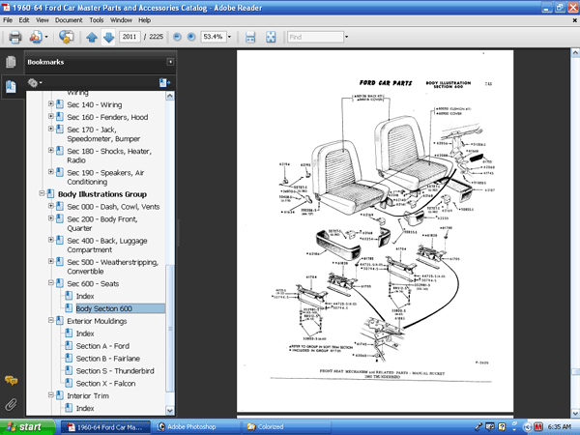The width and height of the screenshot is (580, 435).
Task: Open the zoom level dropdown arrow
Action: tap(229, 37)
